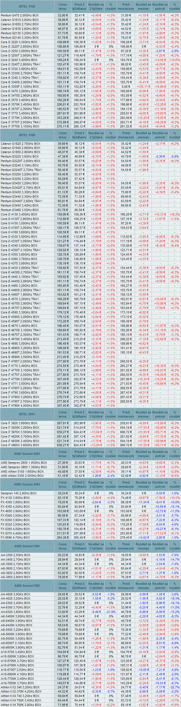This screenshot has height=707, width=181.
Task: Click the INTEL 1155 section header
Action: click(27, 6)
